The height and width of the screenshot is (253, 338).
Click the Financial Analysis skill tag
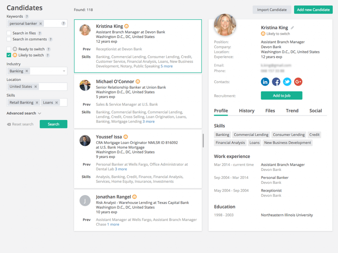[x=230, y=143]
